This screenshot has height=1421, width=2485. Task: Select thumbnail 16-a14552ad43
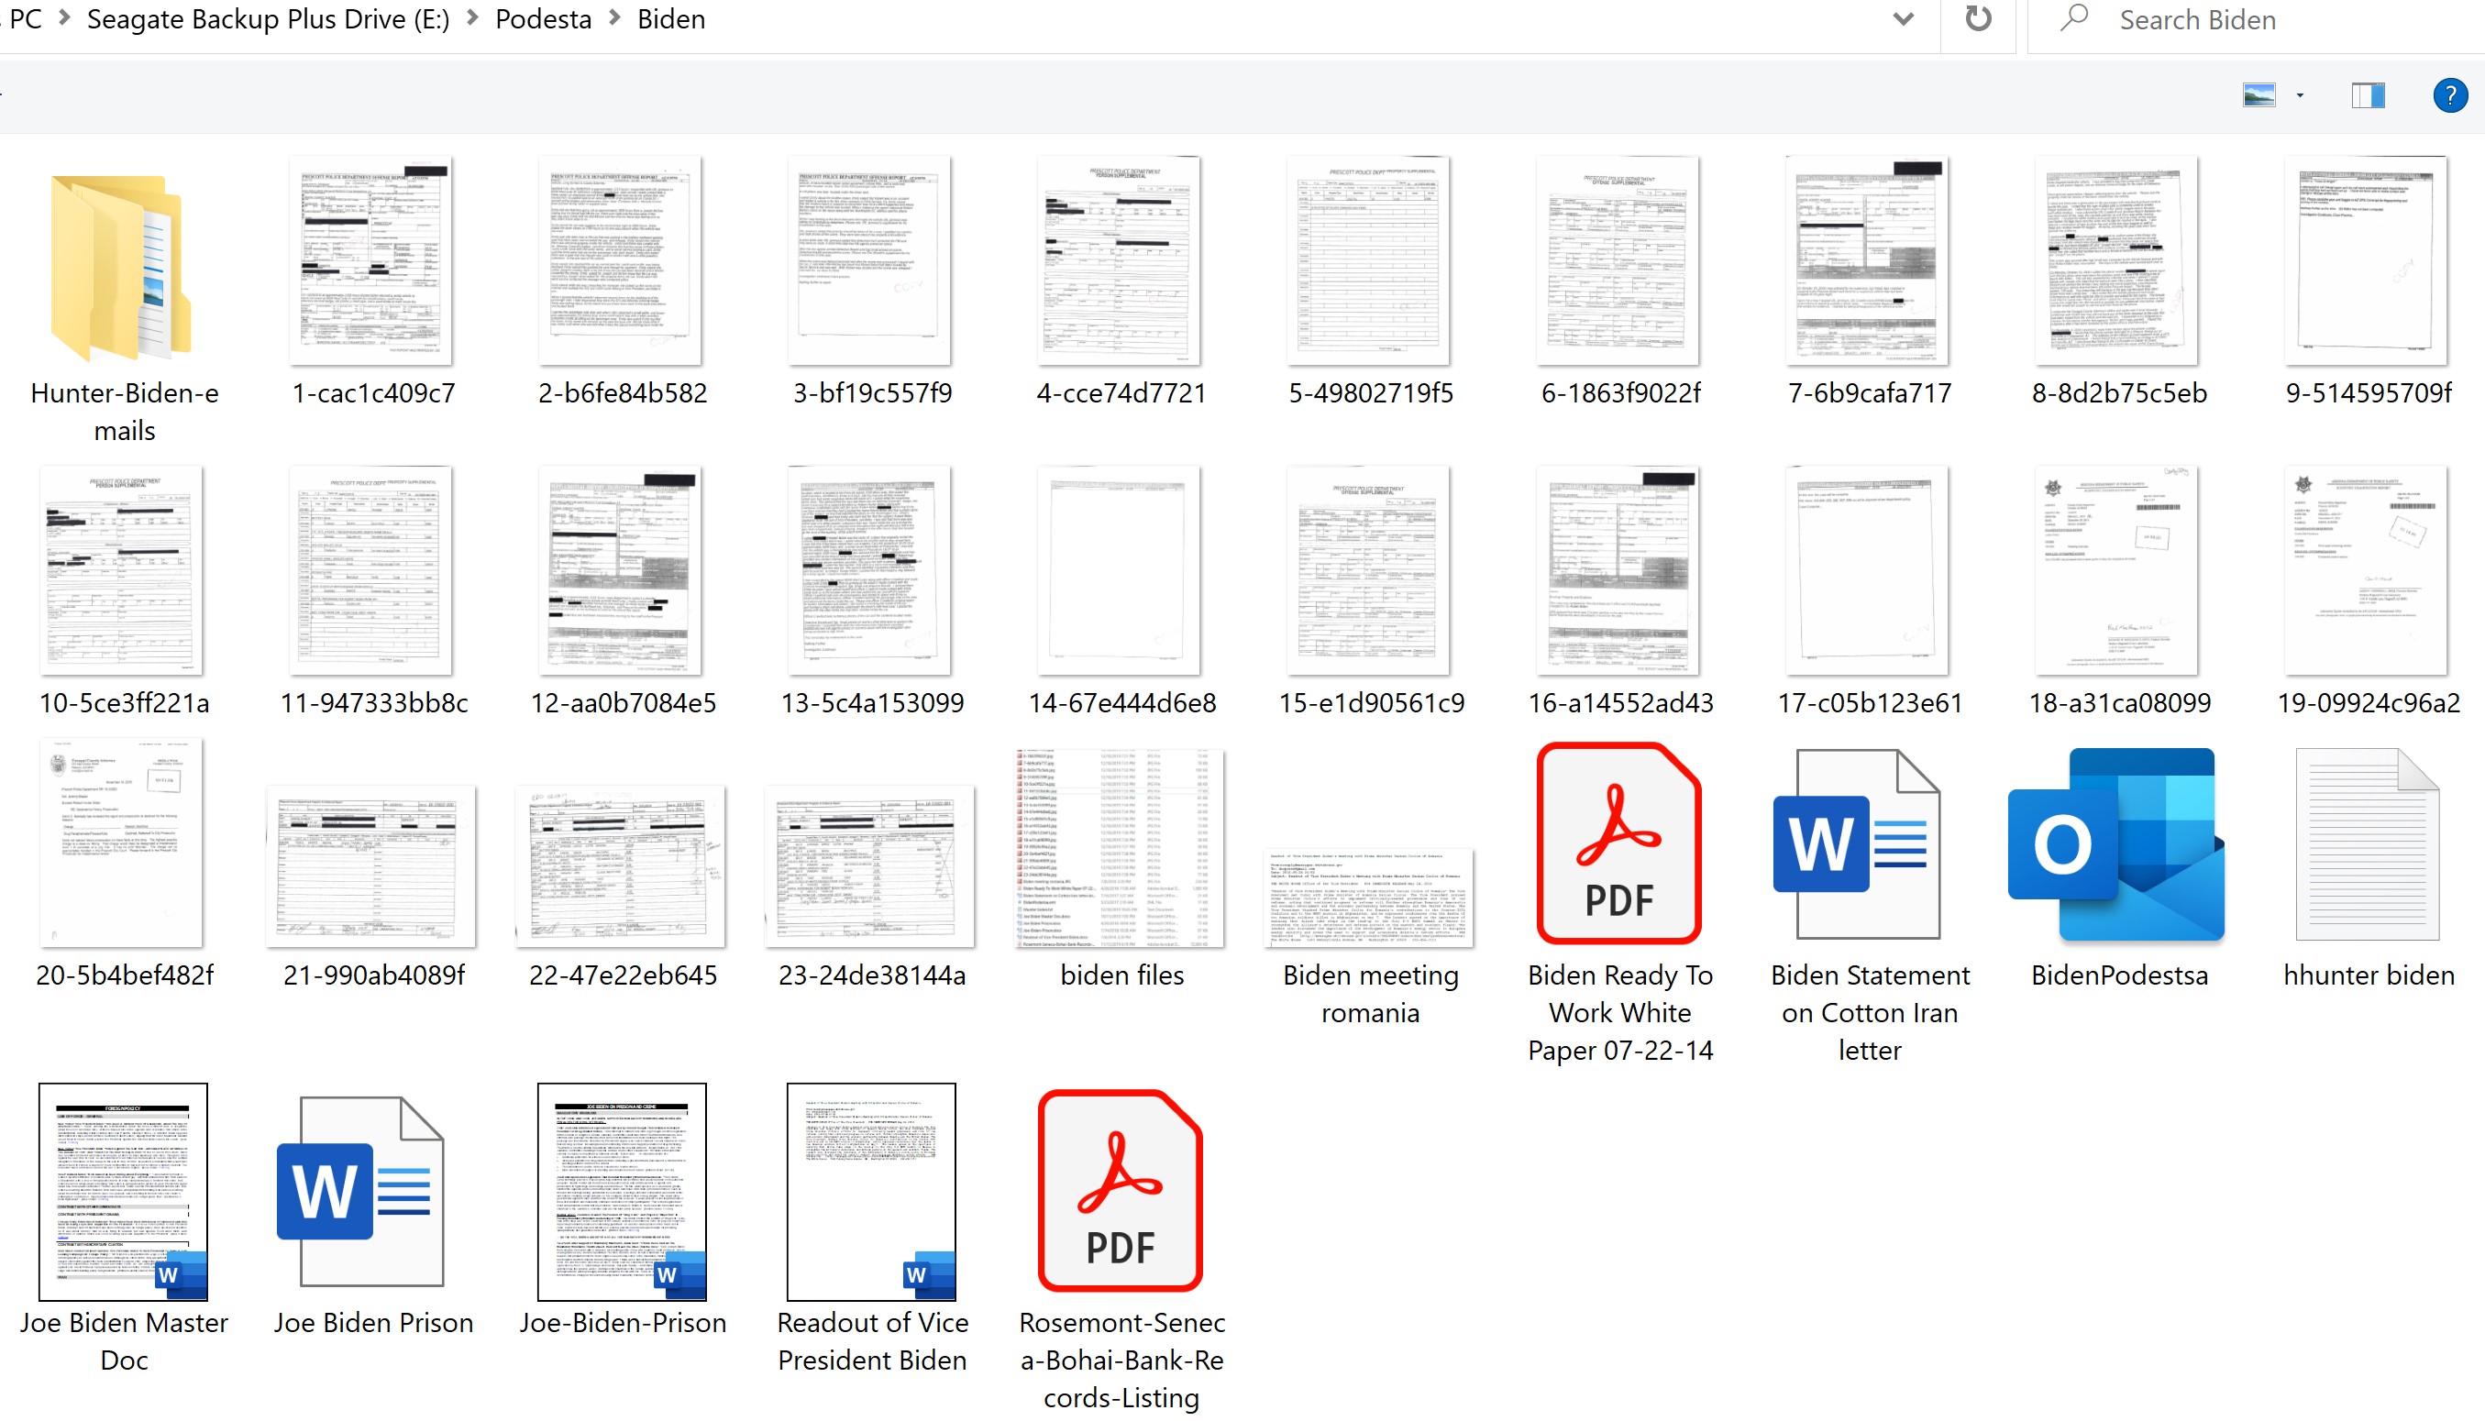1619,571
